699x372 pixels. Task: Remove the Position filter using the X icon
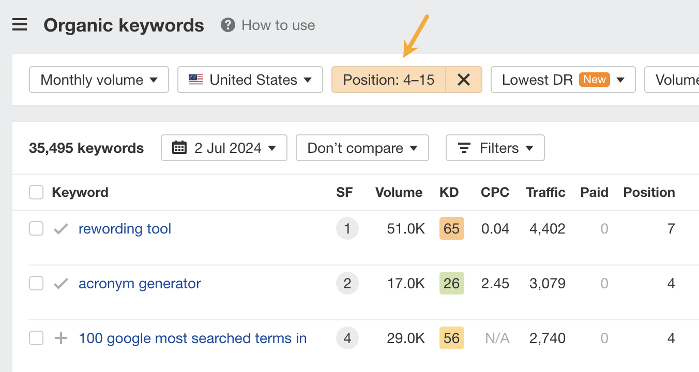tap(464, 80)
